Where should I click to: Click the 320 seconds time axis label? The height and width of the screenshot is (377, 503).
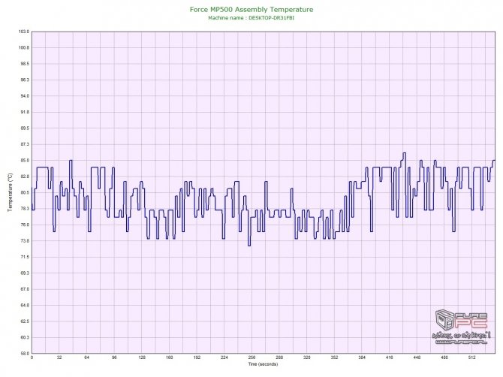coord(307,357)
